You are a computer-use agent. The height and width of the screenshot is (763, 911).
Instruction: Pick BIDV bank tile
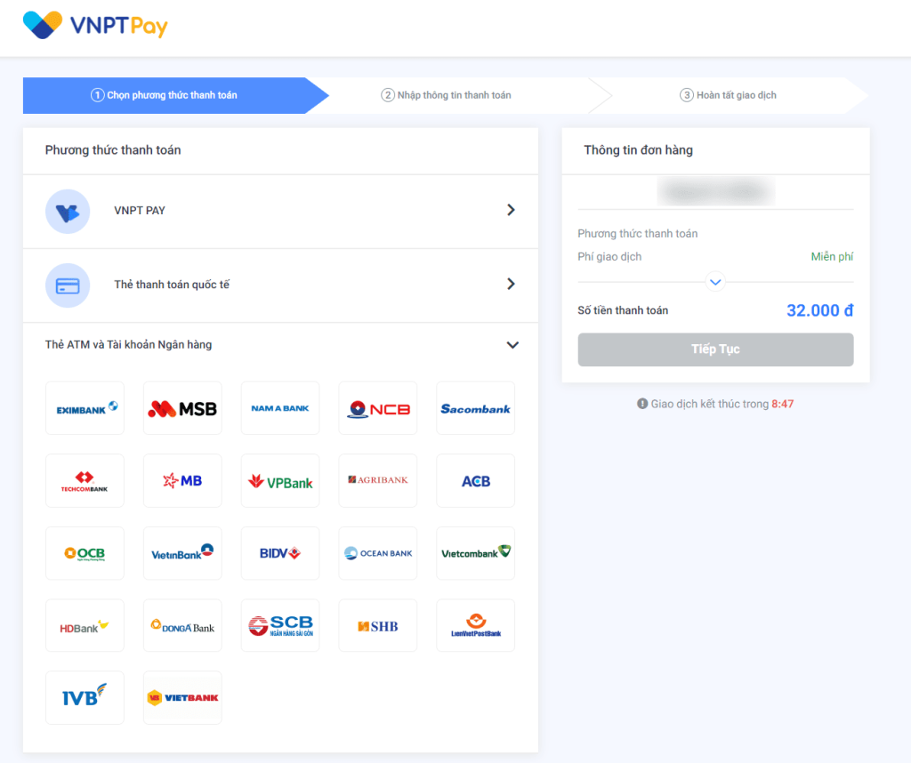pos(280,553)
